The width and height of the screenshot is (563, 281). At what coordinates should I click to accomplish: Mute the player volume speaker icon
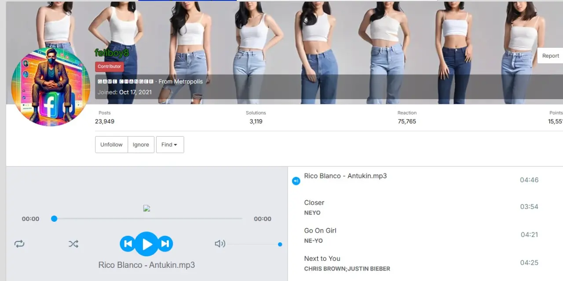click(220, 244)
